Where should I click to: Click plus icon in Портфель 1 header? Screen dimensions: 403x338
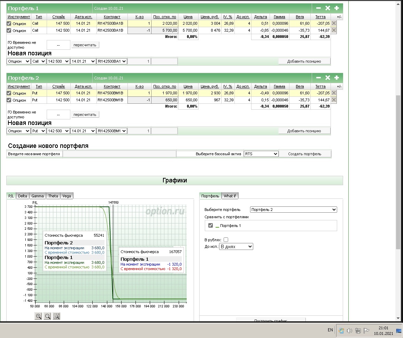(336, 8)
